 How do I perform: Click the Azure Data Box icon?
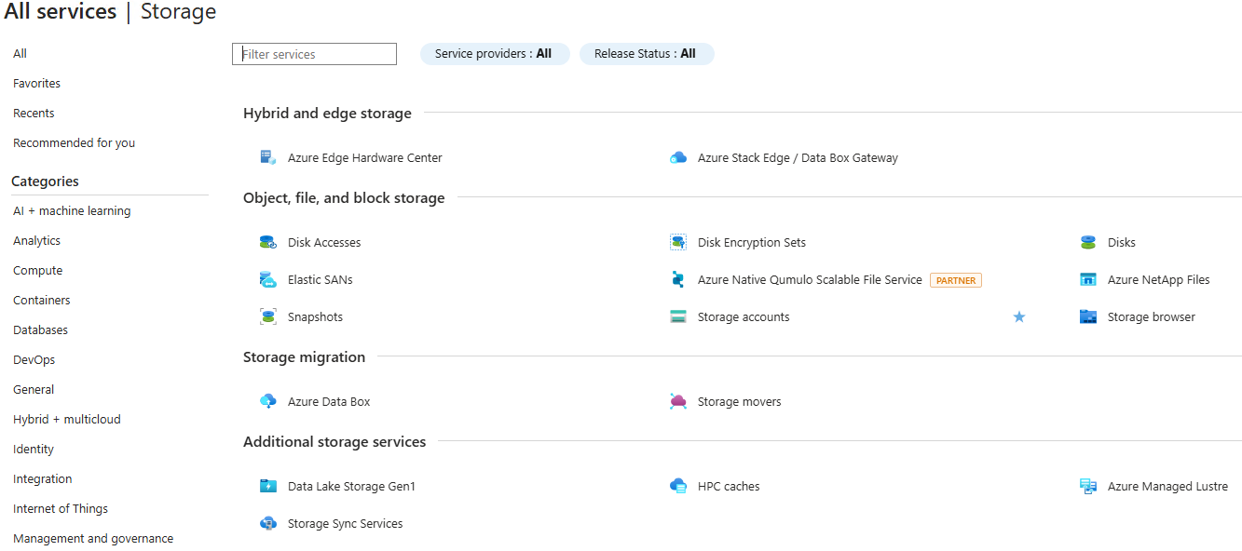coord(268,401)
